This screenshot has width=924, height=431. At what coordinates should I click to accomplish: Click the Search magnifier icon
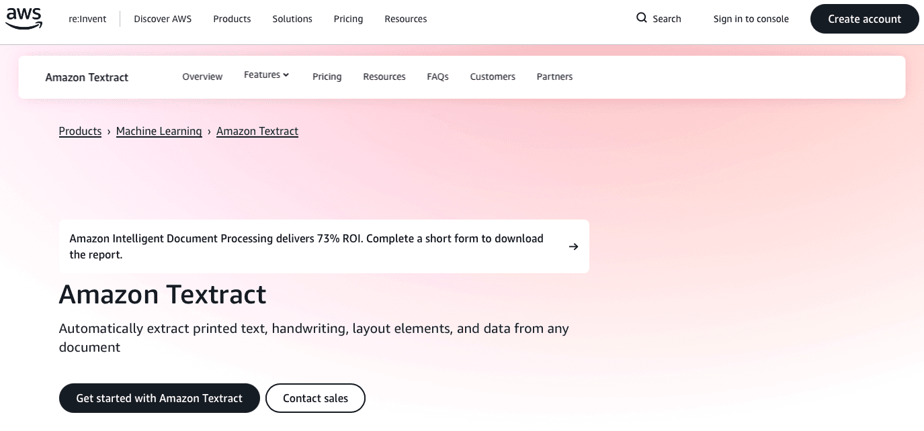642,18
